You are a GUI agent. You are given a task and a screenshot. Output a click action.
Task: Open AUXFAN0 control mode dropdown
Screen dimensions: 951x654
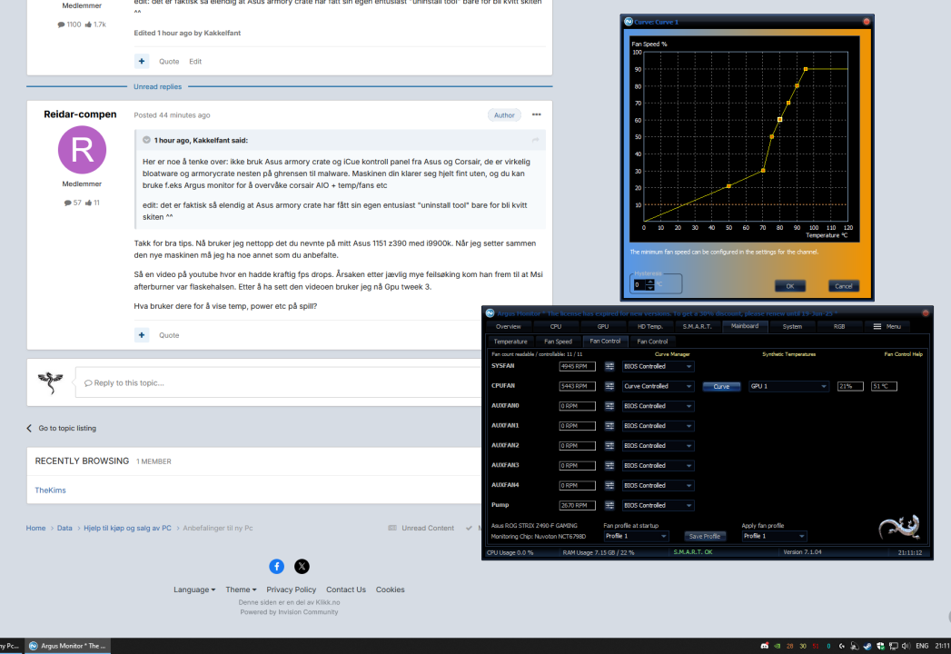(x=658, y=406)
